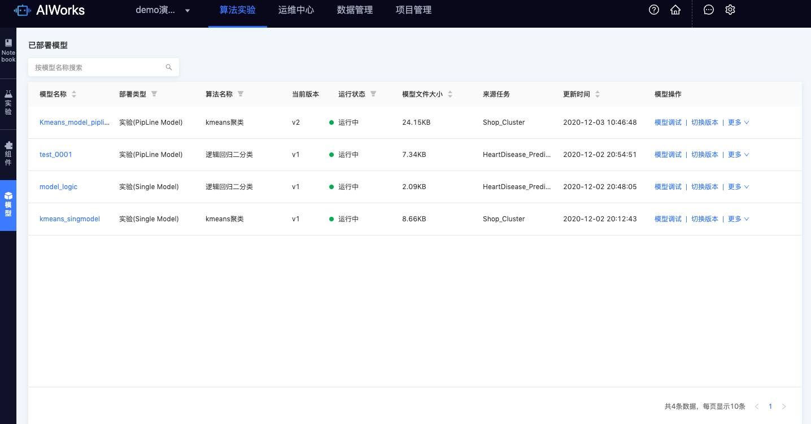Filter the 运行状态 column
Viewport: 811px width, 424px height.
(373, 94)
